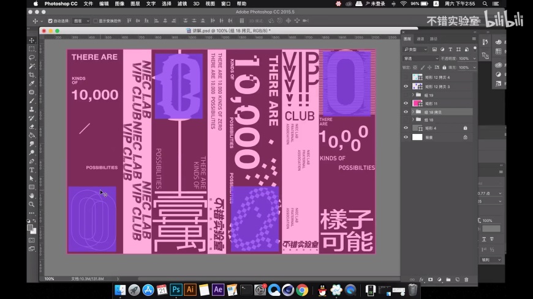Image resolution: width=533 pixels, height=299 pixels.
Task: Switch to the 通道 tab
Action: [420, 39]
